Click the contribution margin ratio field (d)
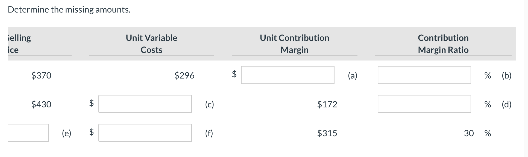The image size is (528, 157). pos(424,104)
